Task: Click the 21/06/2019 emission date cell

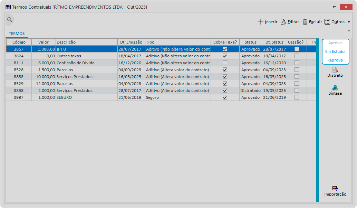Action: click(131, 97)
